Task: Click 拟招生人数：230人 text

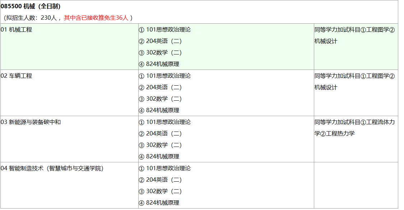Action: pyautogui.click(x=33, y=18)
